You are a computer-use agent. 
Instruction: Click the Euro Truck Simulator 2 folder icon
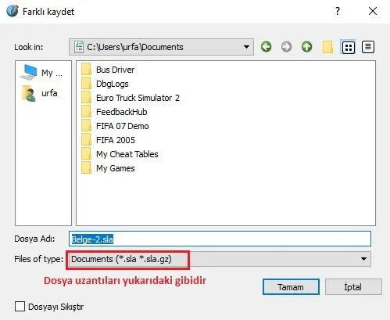[x=86, y=98]
